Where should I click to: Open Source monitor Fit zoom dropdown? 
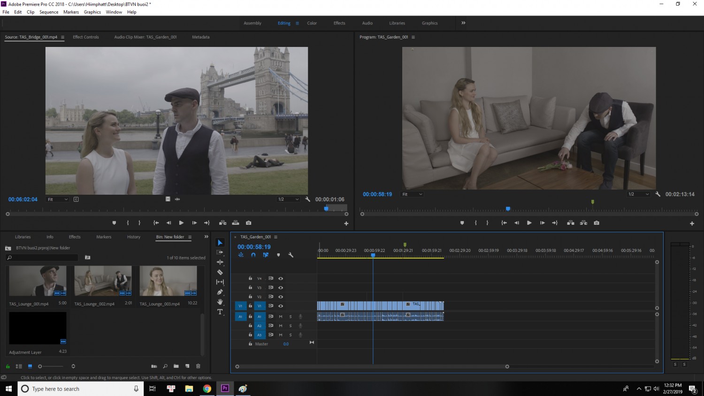(57, 199)
